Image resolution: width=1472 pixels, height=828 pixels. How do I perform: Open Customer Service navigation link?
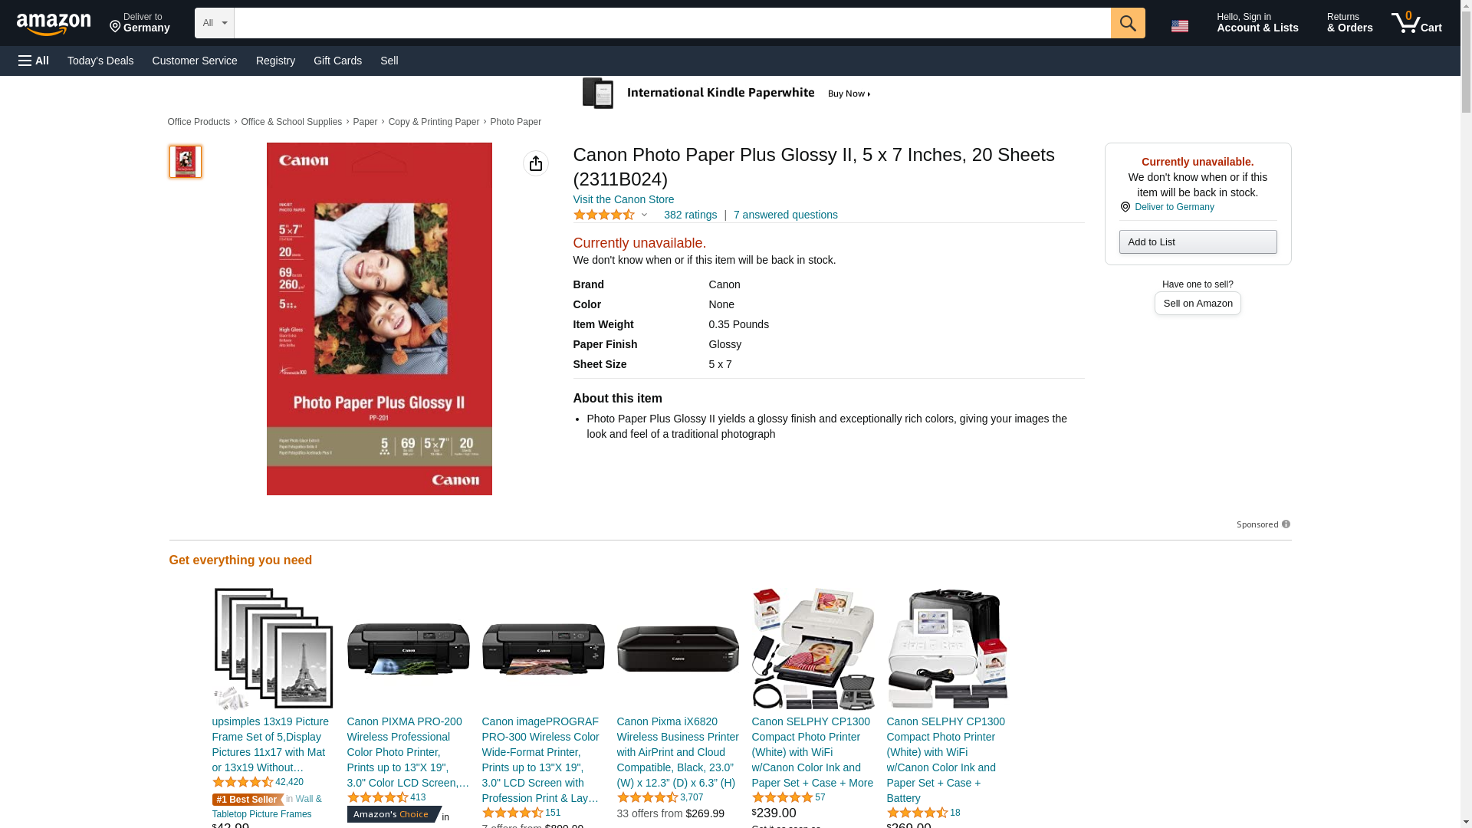[x=195, y=61]
